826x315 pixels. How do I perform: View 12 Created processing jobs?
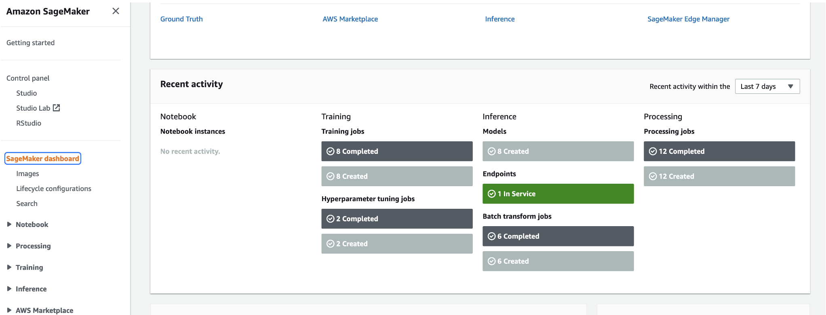point(719,176)
